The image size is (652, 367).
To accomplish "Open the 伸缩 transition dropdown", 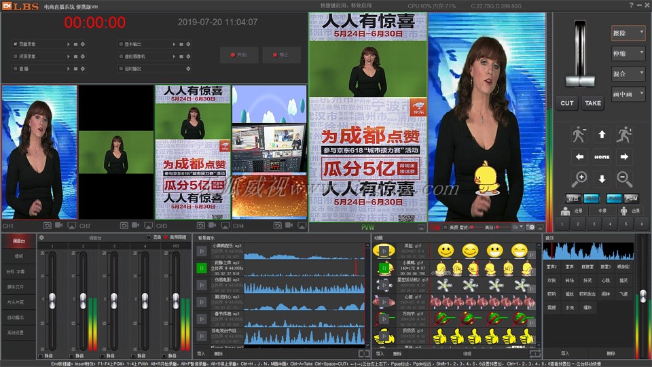I will click(x=628, y=53).
